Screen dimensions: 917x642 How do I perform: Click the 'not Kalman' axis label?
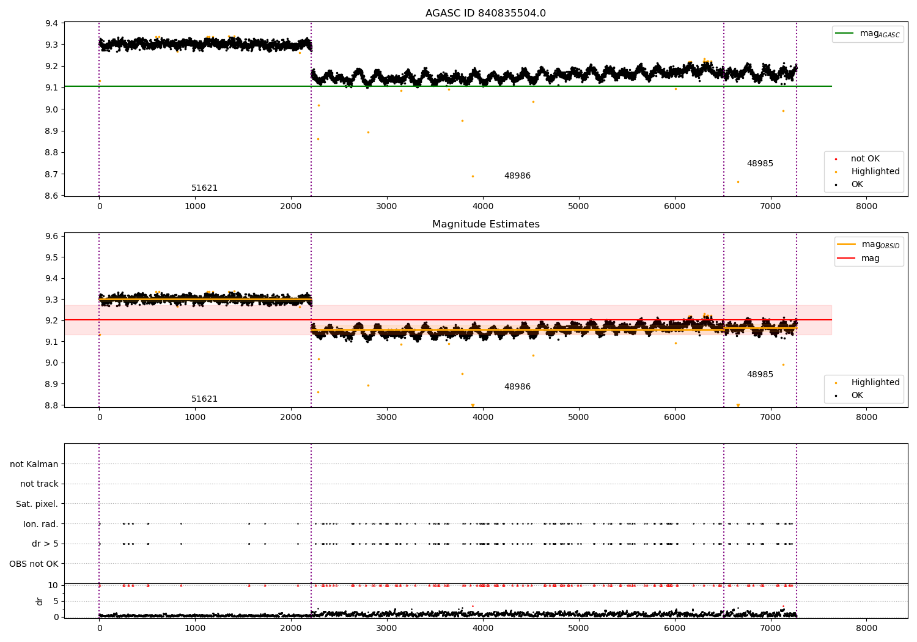[x=34, y=464]
